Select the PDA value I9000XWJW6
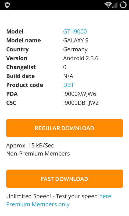This screenshot has width=129, height=216. (80, 94)
